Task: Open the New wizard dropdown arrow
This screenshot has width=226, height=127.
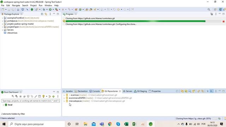Action: click(x=6, y=10)
